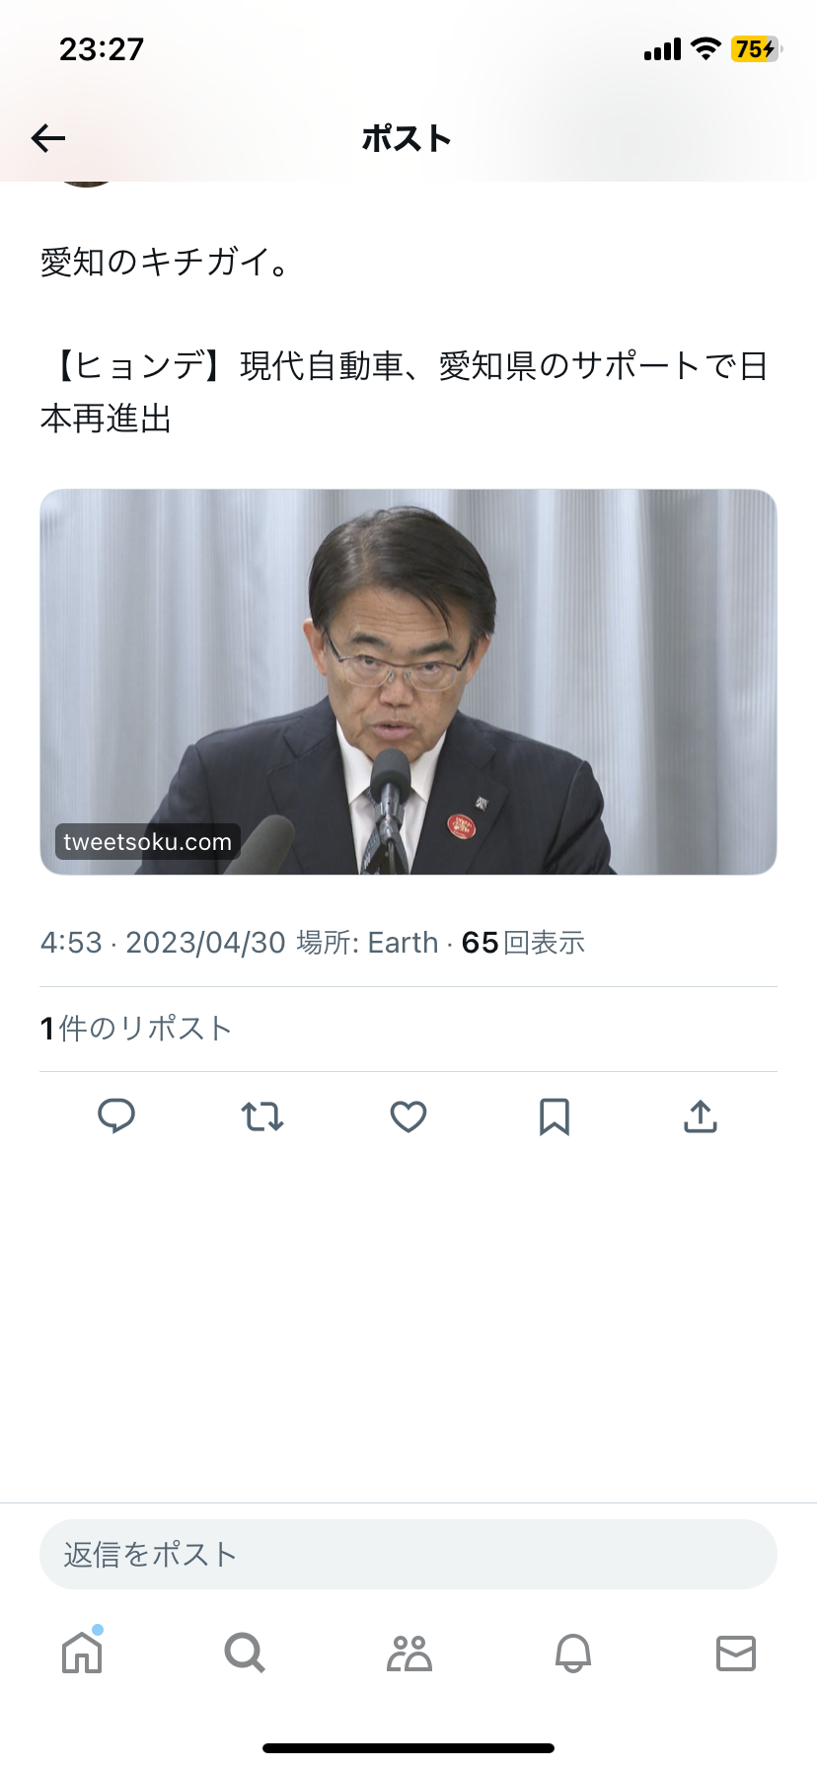Open the share menu icon
The height and width of the screenshot is (1769, 817).
click(x=701, y=1116)
